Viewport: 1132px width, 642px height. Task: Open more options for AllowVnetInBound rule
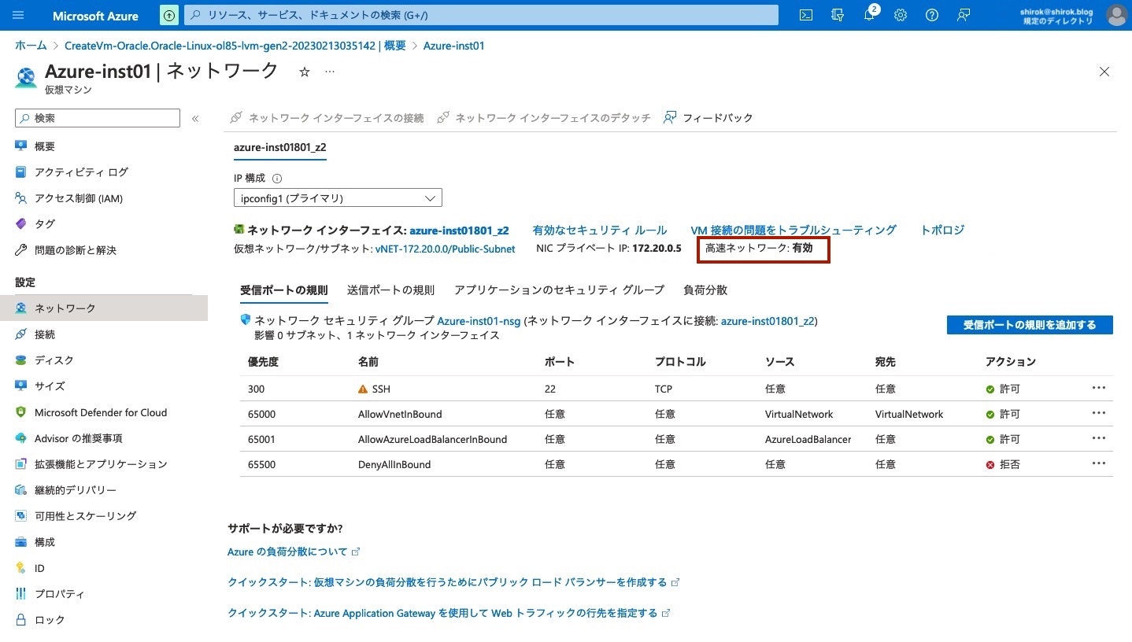pyautogui.click(x=1099, y=413)
